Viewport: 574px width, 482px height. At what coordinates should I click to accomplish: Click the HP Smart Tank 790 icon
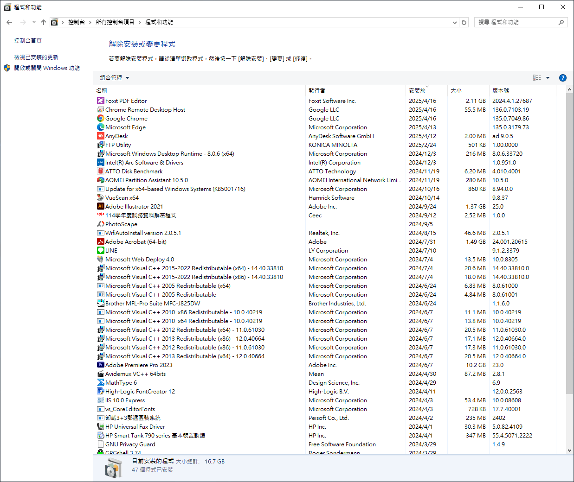(101, 435)
